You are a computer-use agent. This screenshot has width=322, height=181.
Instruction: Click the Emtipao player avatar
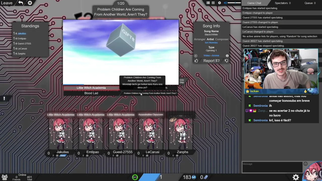[x=91, y=133]
